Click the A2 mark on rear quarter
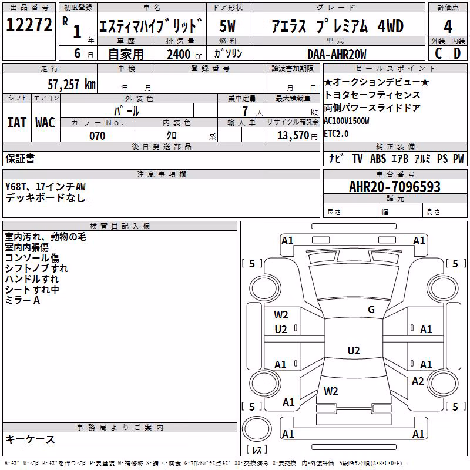The height and width of the screenshot is (470, 470). (x=418, y=381)
